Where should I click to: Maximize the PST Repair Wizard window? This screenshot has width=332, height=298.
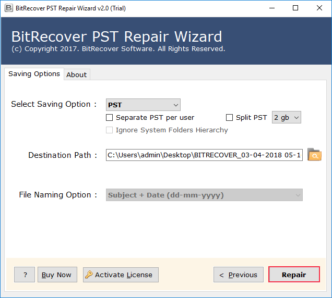coord(295,8)
